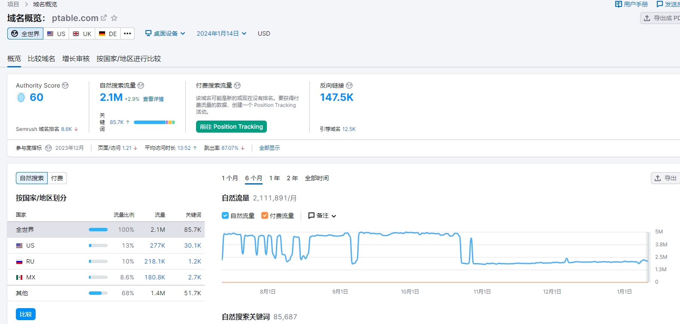This screenshot has height=324, width=680.
Task: Open more databases ellipsis menu
Action: click(127, 33)
